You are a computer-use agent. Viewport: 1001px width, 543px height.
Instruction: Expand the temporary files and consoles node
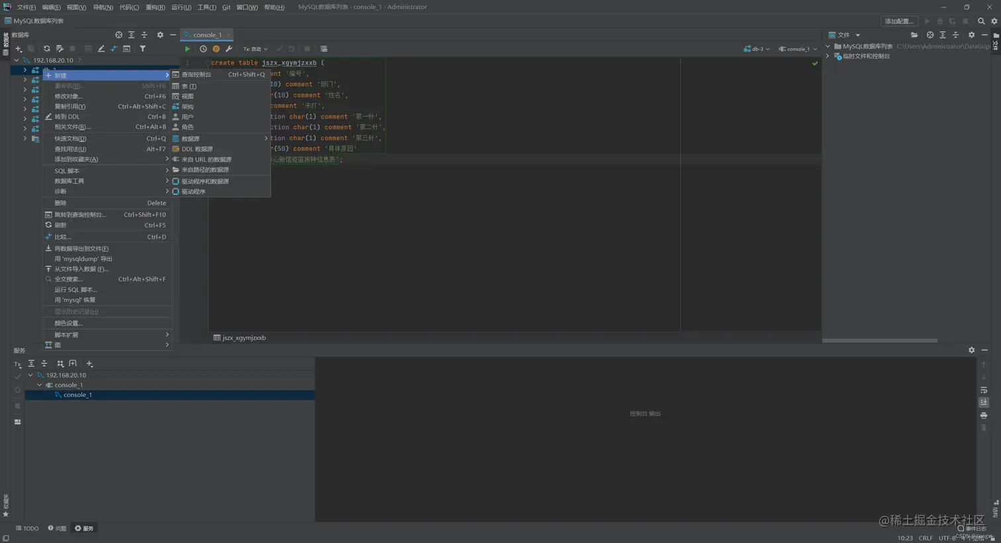[x=828, y=56]
